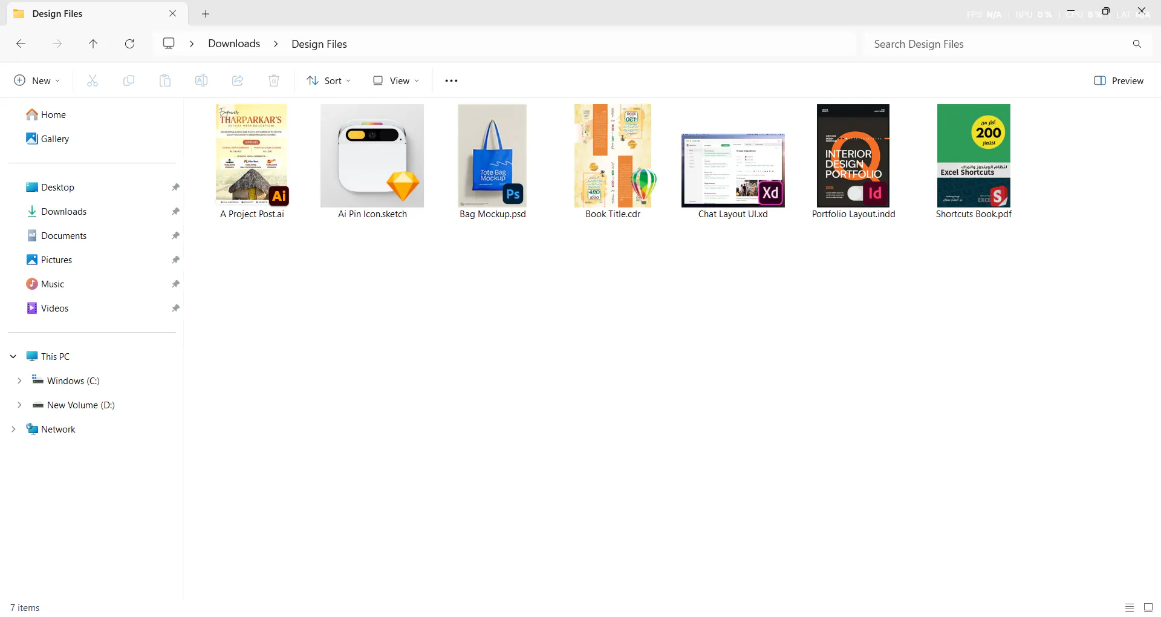Unpin Pictures using its pin icon
The height and width of the screenshot is (617, 1161).
coord(175,260)
